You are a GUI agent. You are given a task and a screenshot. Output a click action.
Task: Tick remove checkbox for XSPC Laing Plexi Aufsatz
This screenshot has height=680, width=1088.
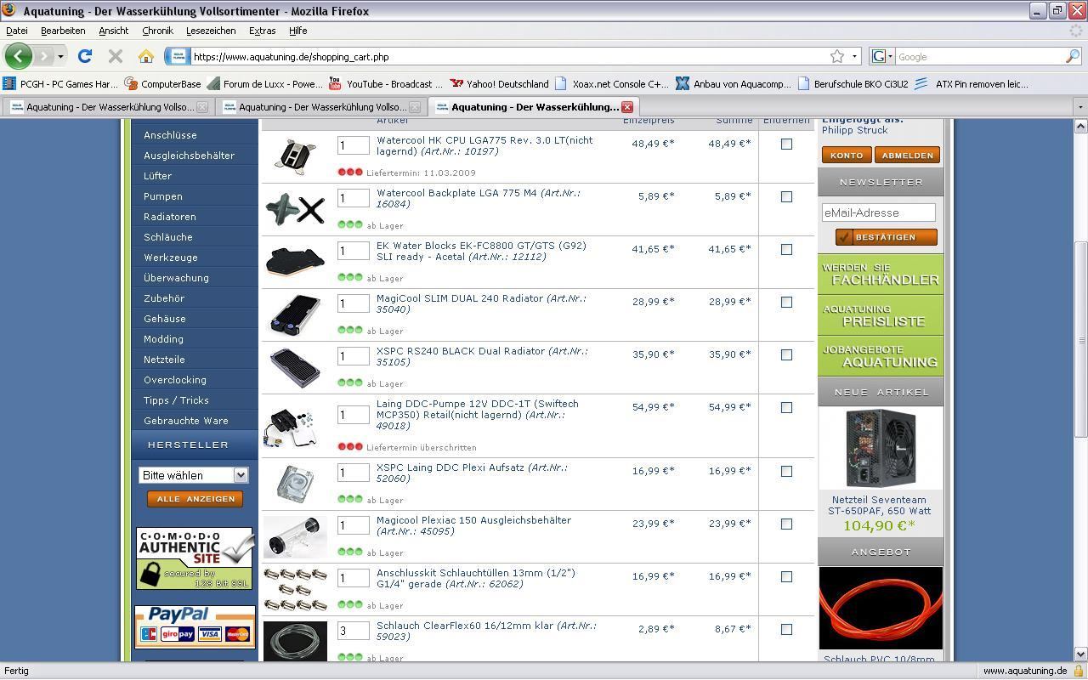pos(786,471)
